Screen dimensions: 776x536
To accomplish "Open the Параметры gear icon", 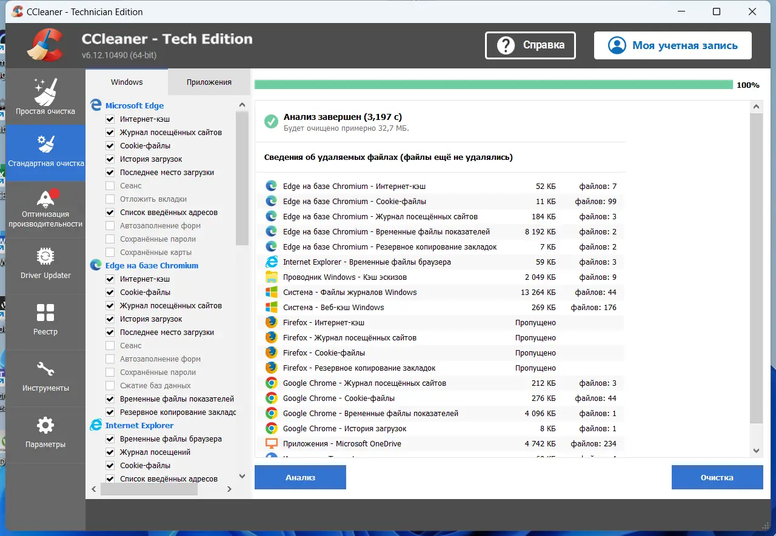I will click(x=45, y=425).
